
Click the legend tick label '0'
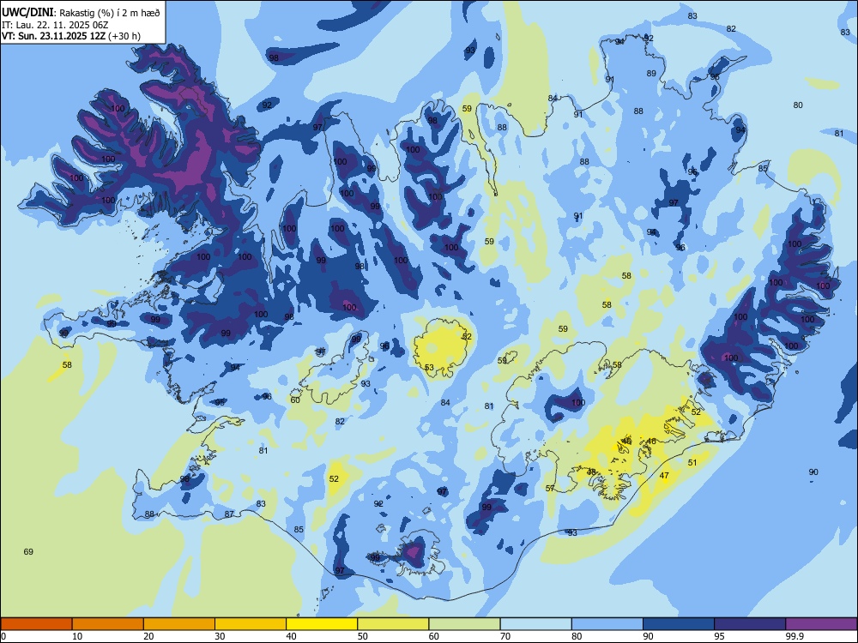(x=3, y=636)
